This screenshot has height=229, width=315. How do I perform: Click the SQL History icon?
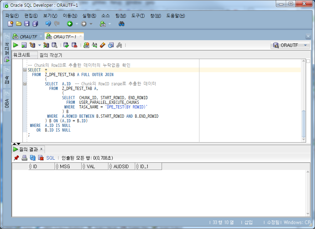pyautogui.click(x=111, y=45)
